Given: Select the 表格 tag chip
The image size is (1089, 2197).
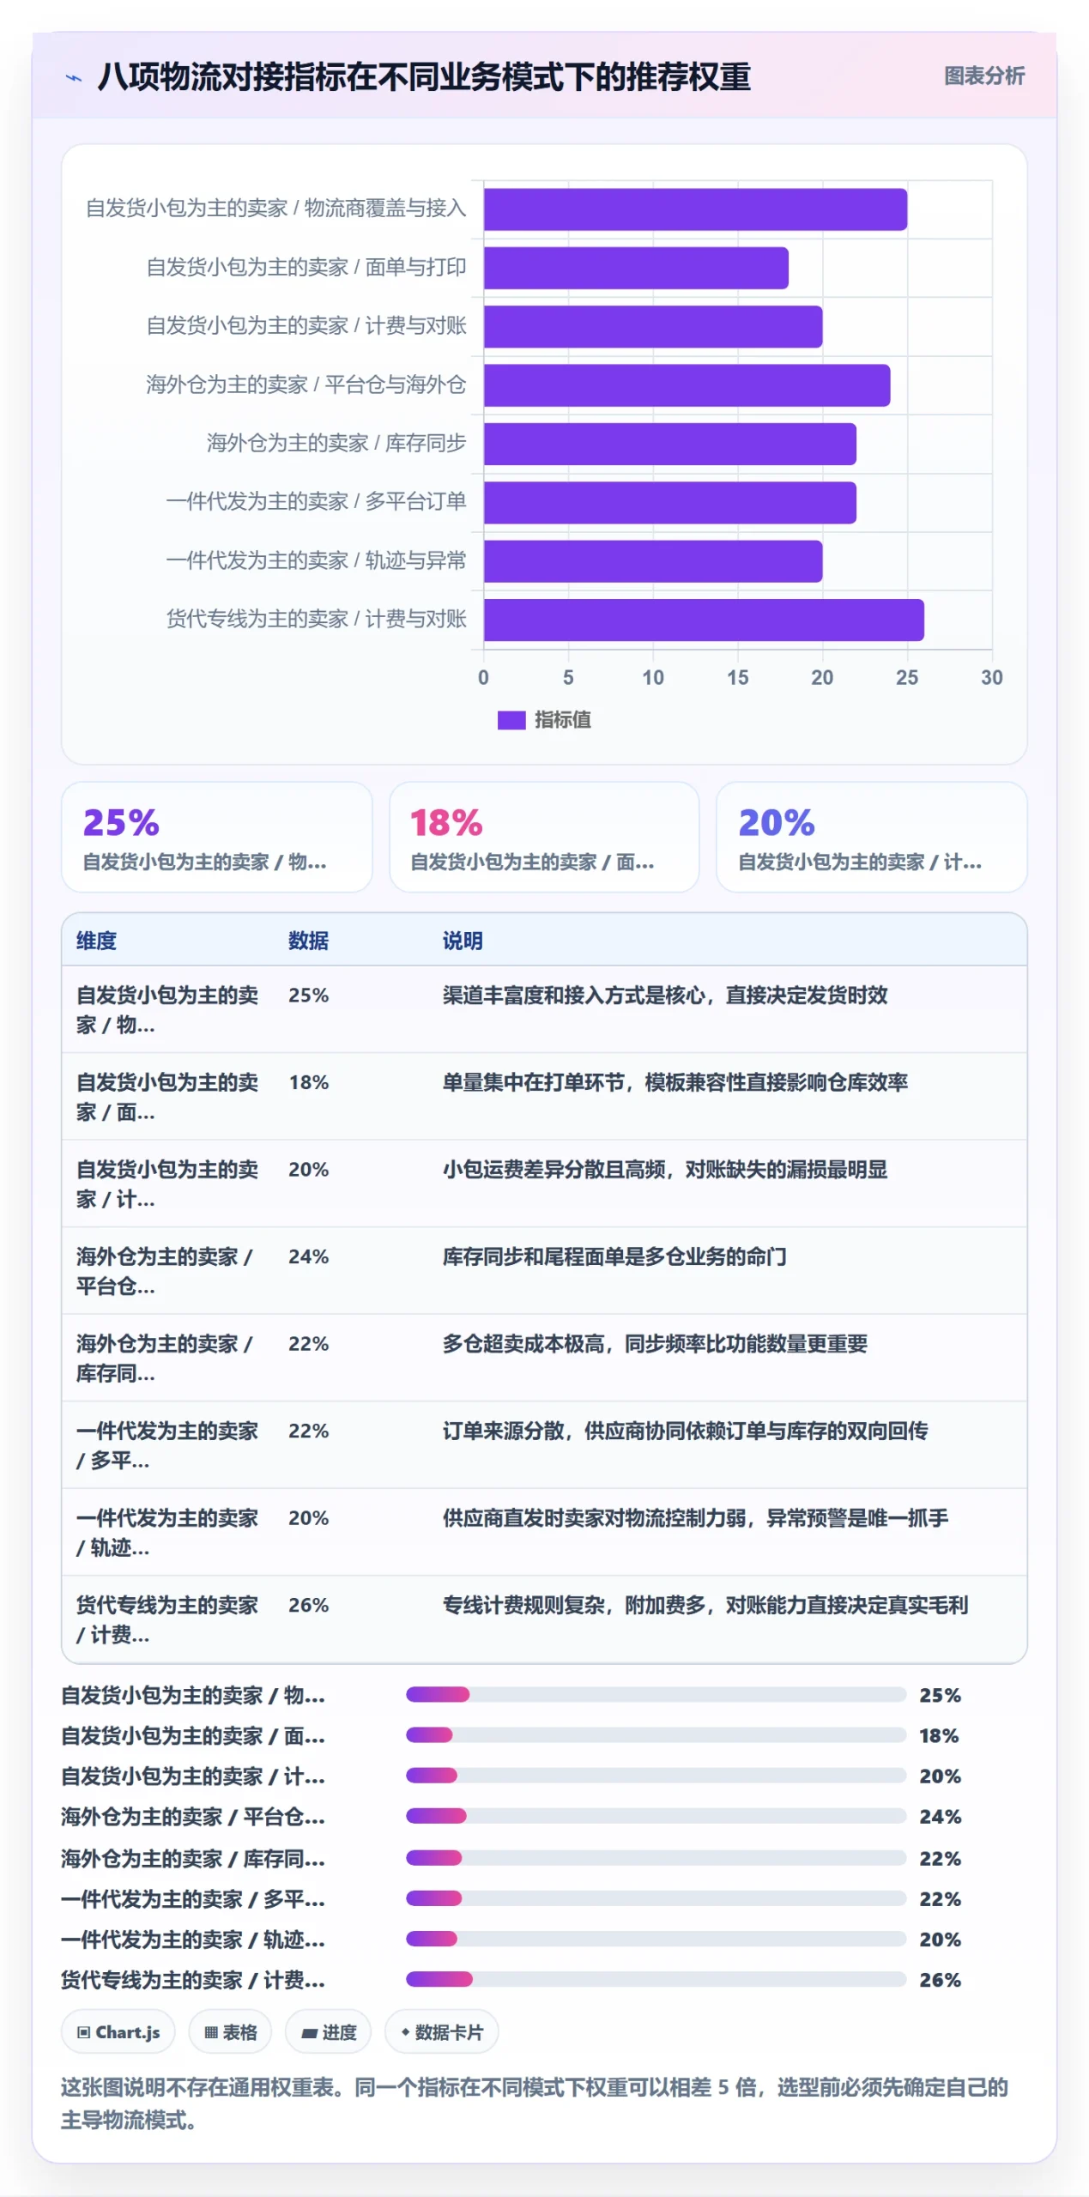Looking at the screenshot, I should coord(230,2031).
